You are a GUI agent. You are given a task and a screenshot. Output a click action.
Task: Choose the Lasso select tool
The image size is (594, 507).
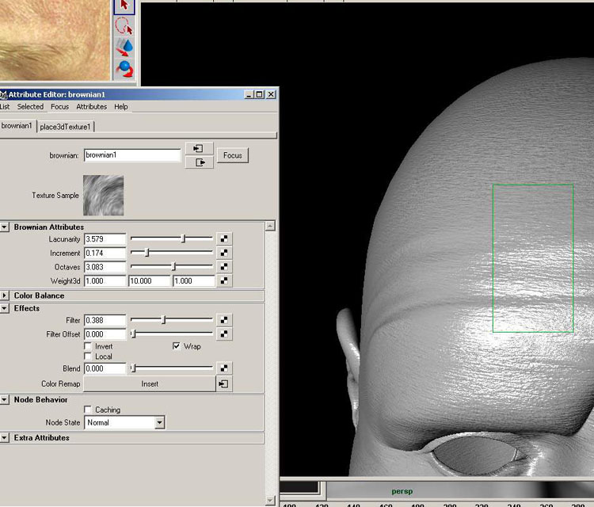click(124, 27)
